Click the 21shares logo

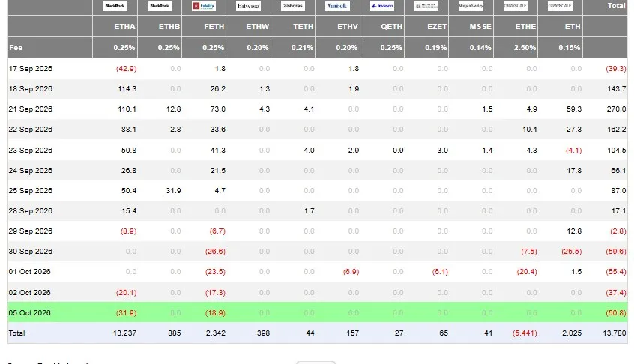click(x=293, y=6)
